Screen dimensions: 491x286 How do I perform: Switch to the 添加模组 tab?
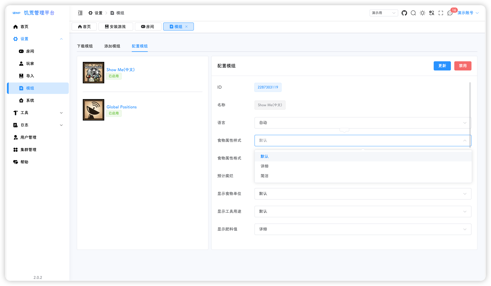point(112,46)
